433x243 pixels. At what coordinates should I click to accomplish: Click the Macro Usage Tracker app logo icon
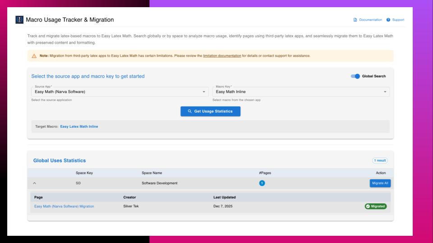coord(19,20)
